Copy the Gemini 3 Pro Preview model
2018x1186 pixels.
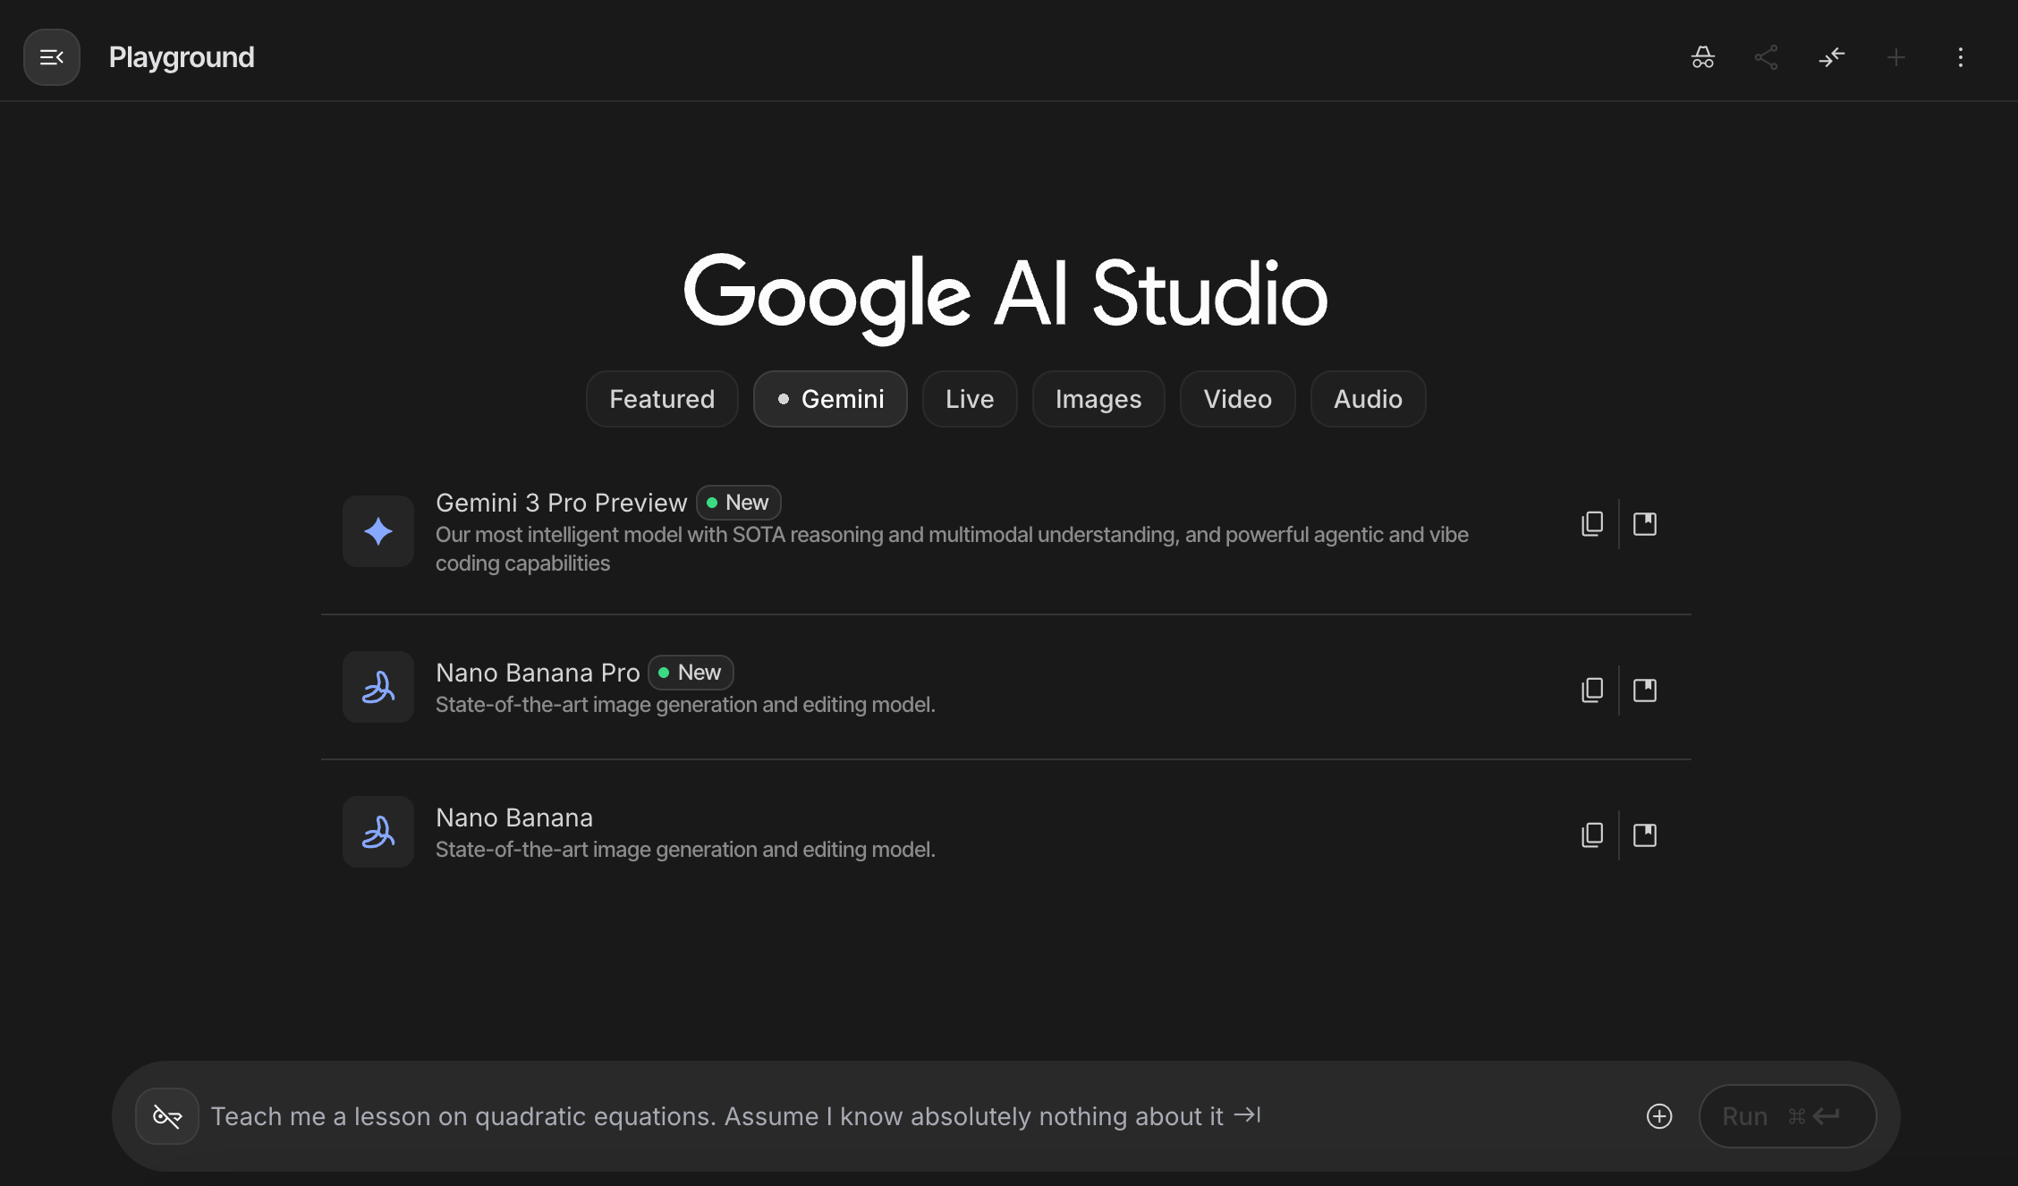(1592, 524)
